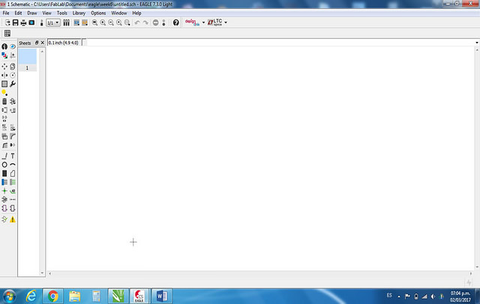Select the Junction tool

click(4, 191)
